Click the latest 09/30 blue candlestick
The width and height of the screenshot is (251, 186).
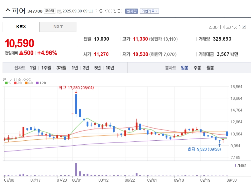pos(227,133)
